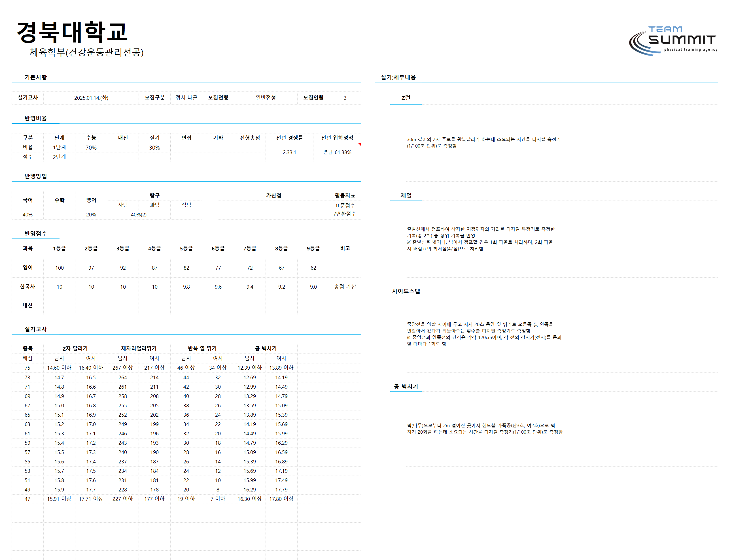Click the 2.33:1 competition rate cell
Image resolution: width=734 pixels, height=560 pixels.
coord(289,152)
